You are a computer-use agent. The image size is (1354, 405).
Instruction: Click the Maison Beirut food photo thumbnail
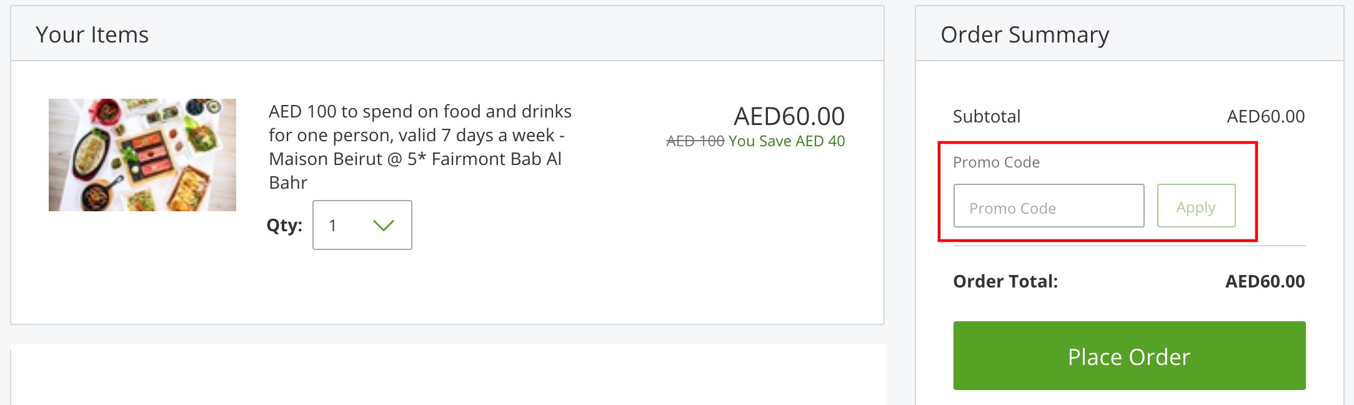click(x=142, y=153)
